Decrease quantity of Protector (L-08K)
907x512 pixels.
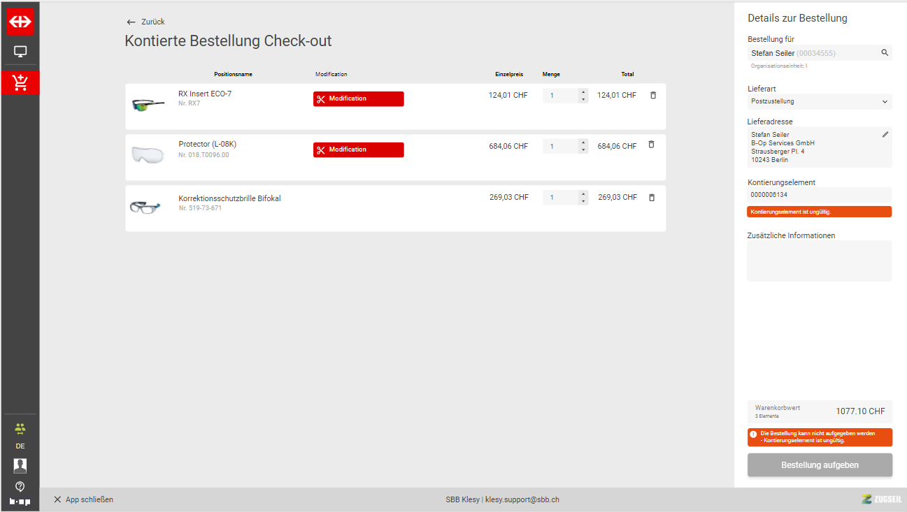tap(583, 150)
